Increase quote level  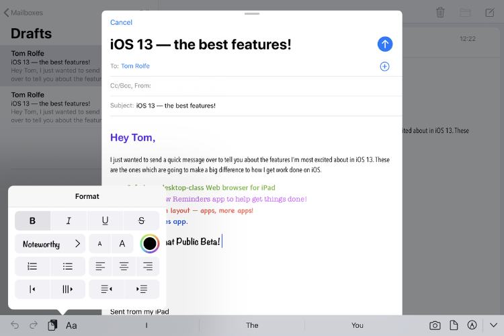pos(67,289)
